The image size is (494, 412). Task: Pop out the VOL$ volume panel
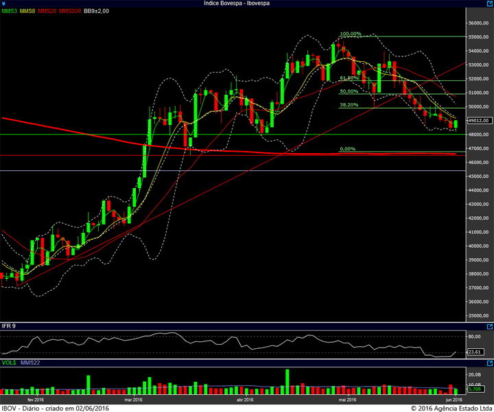[x=490, y=363]
